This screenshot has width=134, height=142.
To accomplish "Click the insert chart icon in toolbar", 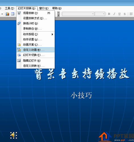I will tap(7, 14).
